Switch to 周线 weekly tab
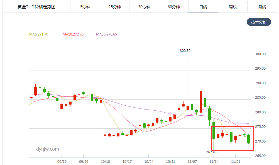 coord(232,7)
